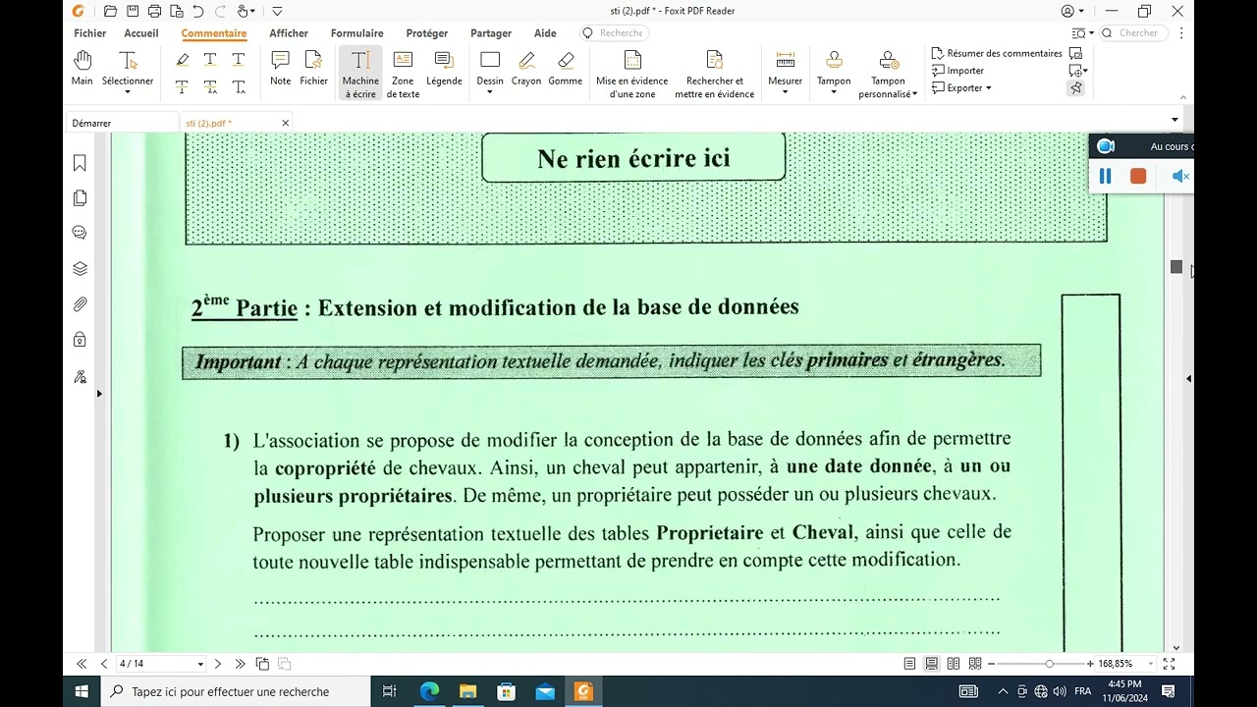Click the zoom out minus button

(x=991, y=664)
